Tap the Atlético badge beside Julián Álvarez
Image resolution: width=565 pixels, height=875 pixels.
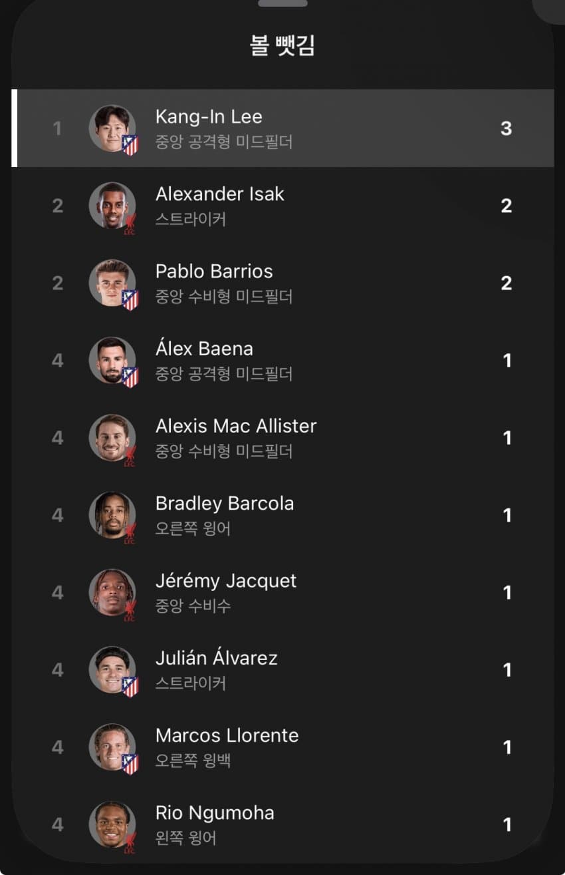click(x=130, y=687)
